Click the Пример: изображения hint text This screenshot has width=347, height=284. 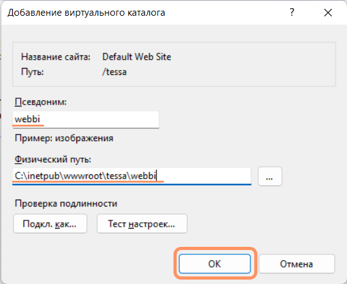point(64,138)
